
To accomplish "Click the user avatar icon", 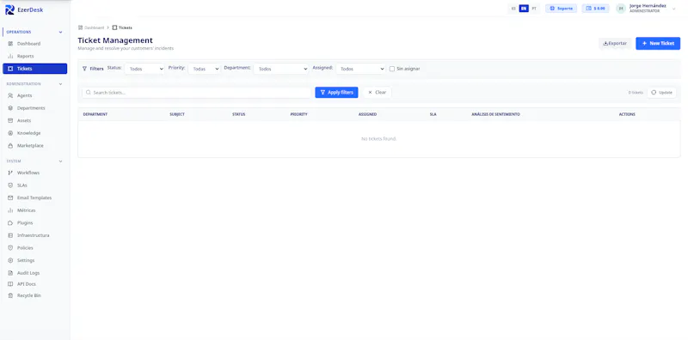I will (620, 9).
